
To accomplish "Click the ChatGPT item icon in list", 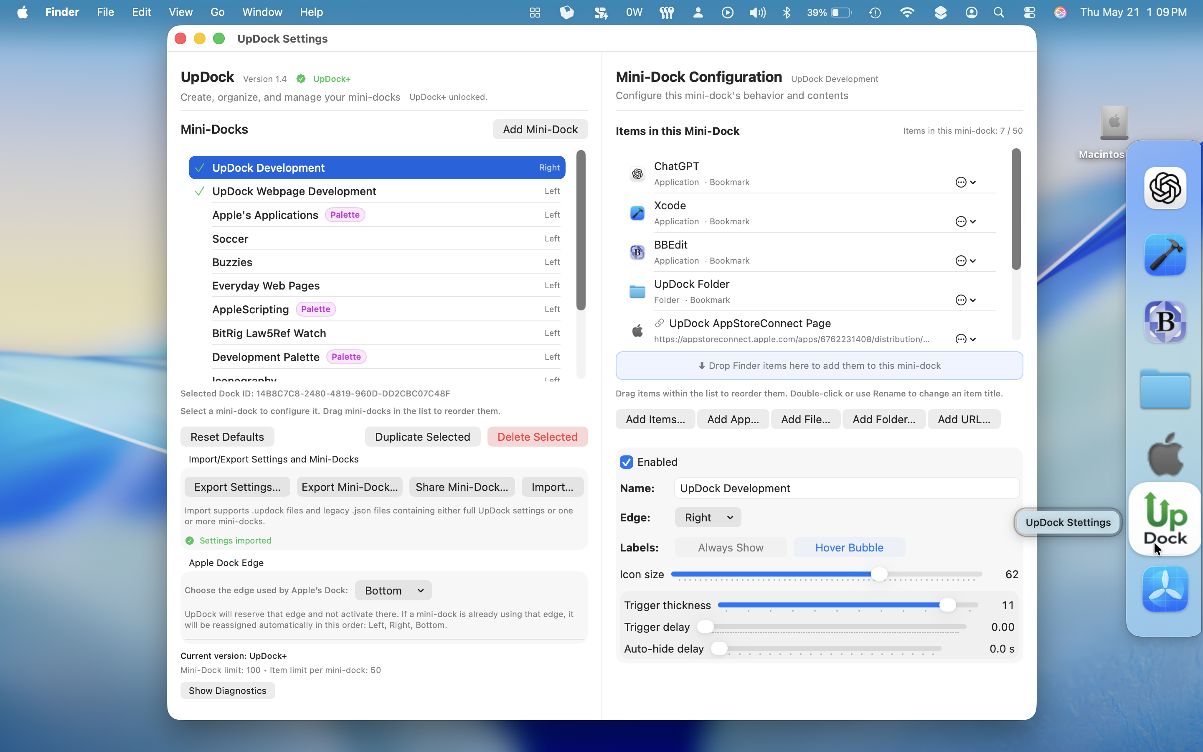I will (x=637, y=173).
